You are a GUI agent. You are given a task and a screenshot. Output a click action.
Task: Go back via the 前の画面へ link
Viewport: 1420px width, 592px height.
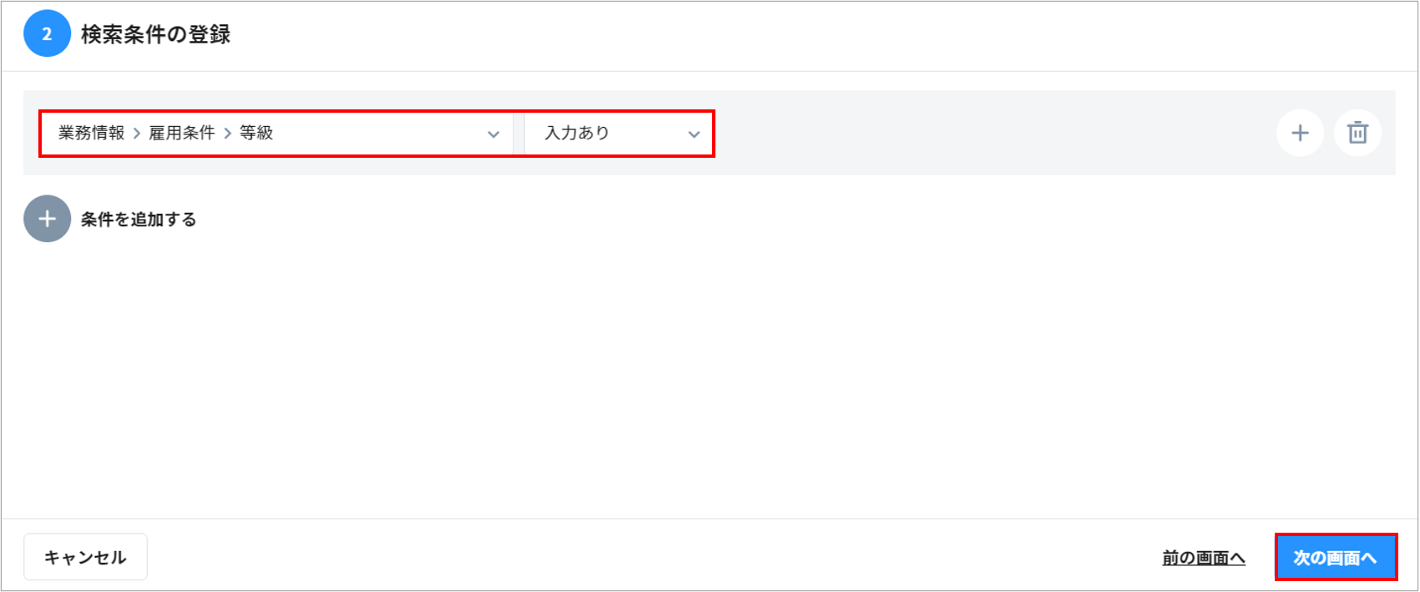coord(1203,558)
